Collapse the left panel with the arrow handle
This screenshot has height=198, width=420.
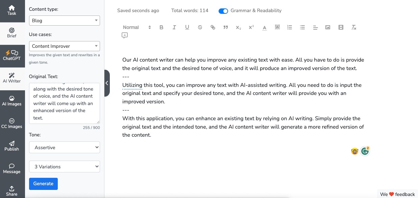tap(107, 83)
